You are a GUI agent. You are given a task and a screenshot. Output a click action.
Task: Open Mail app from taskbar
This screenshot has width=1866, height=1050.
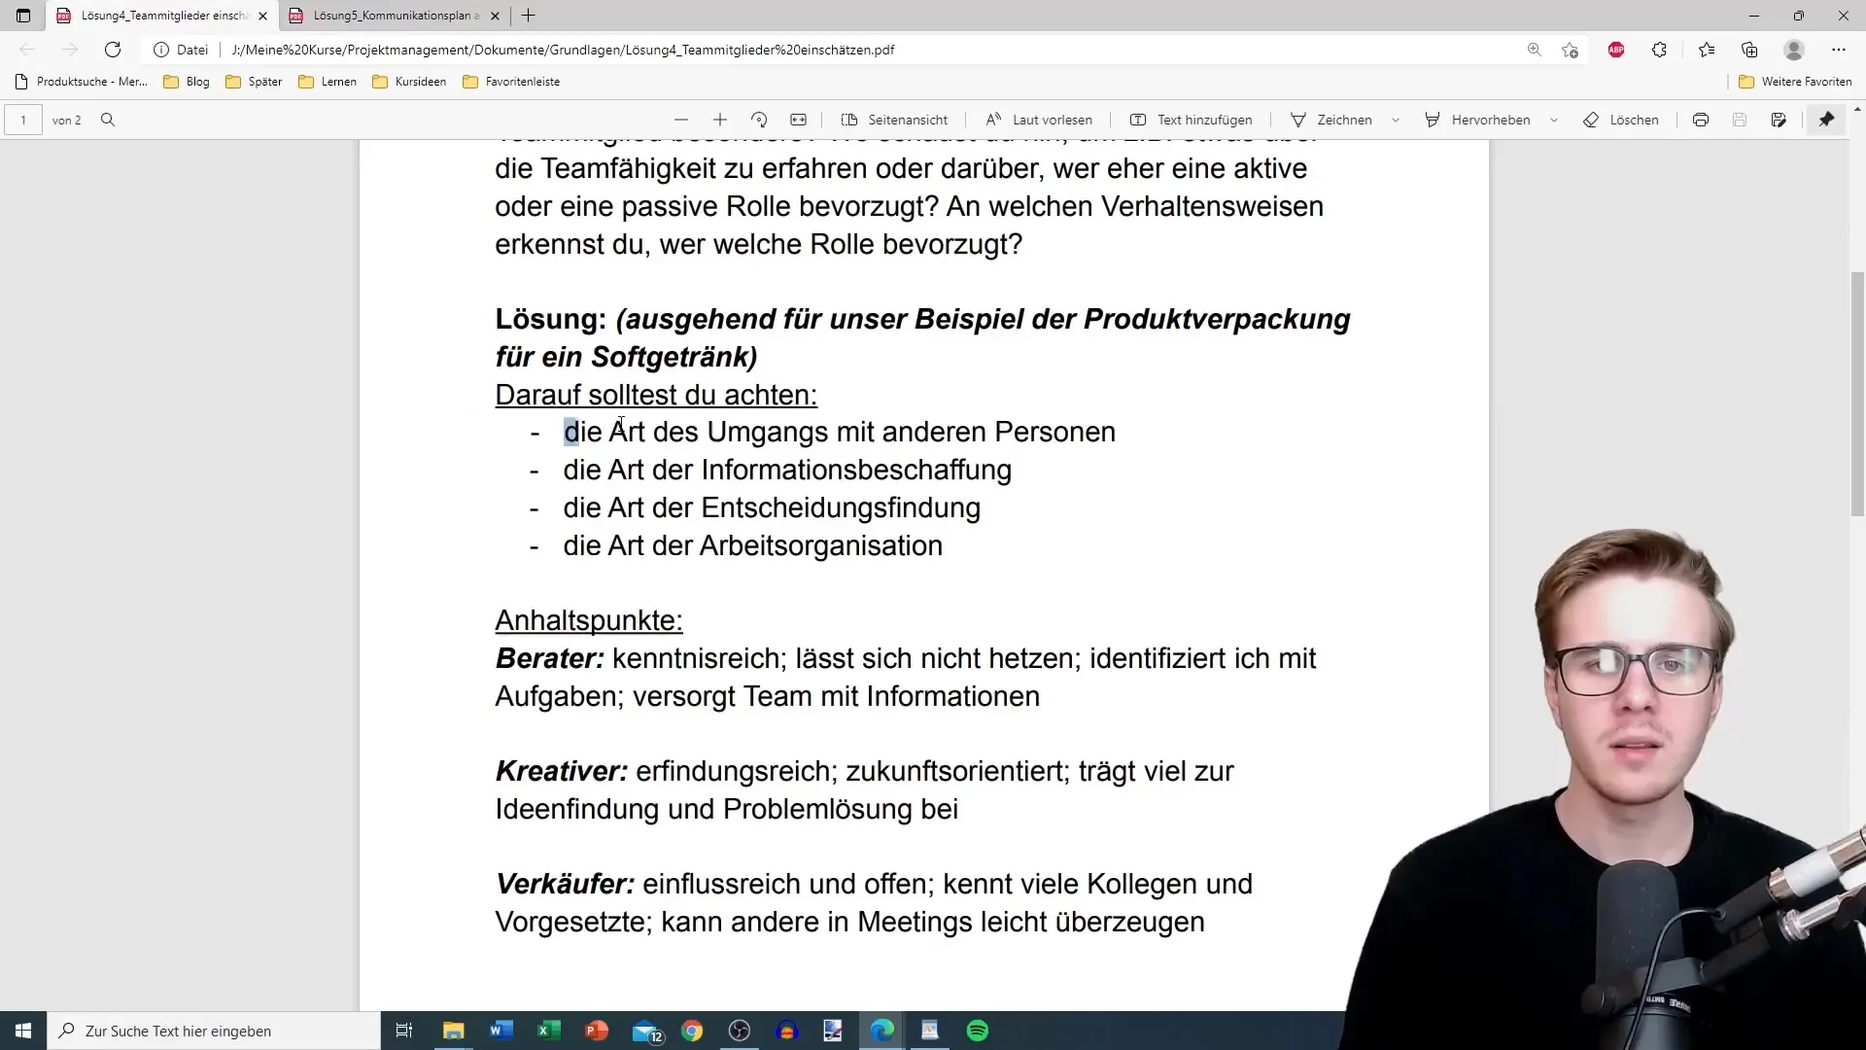(x=646, y=1031)
